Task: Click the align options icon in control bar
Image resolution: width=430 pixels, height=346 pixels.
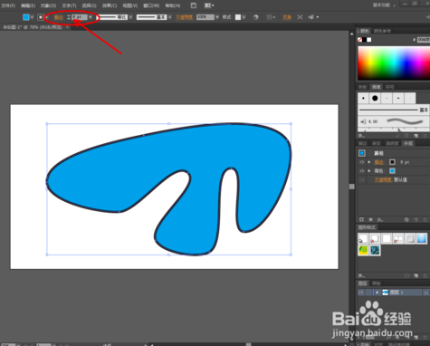Action: pos(271,17)
